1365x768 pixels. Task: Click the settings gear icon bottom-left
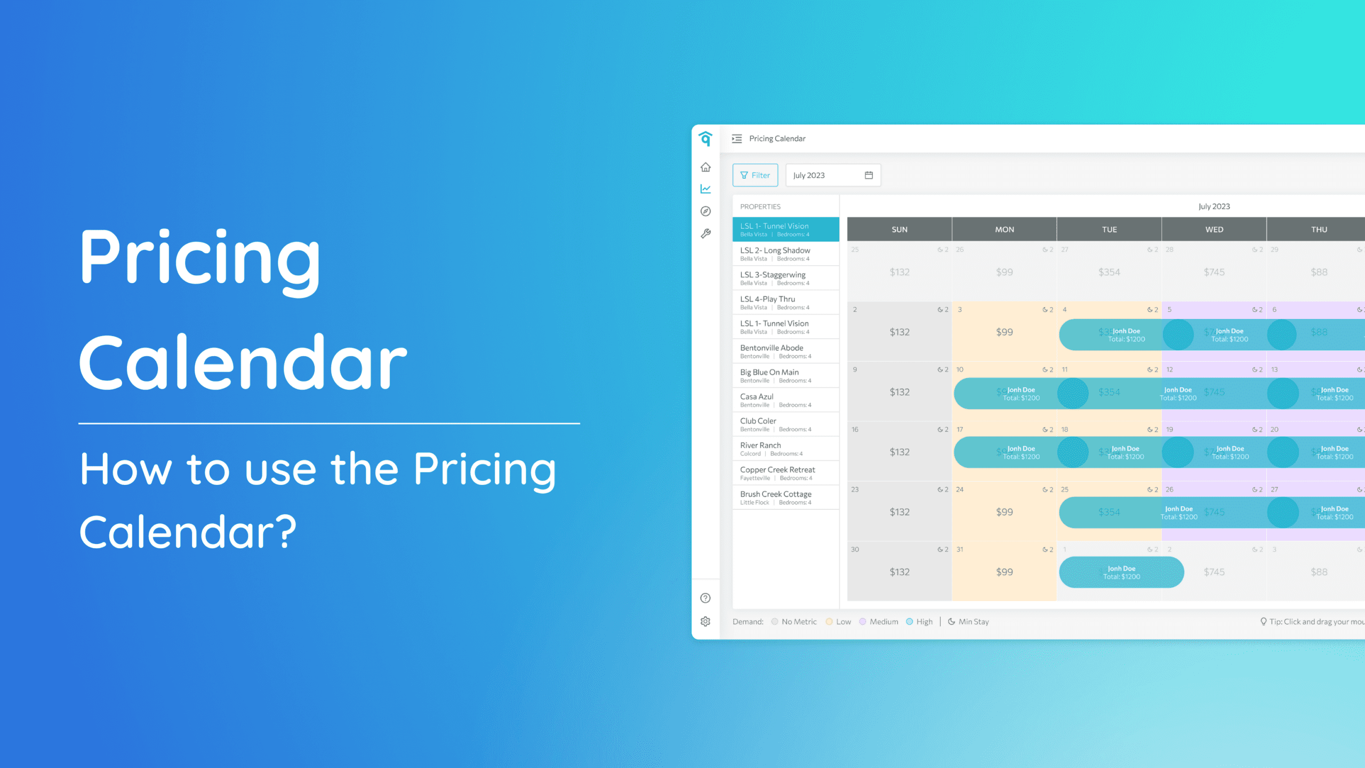706,622
